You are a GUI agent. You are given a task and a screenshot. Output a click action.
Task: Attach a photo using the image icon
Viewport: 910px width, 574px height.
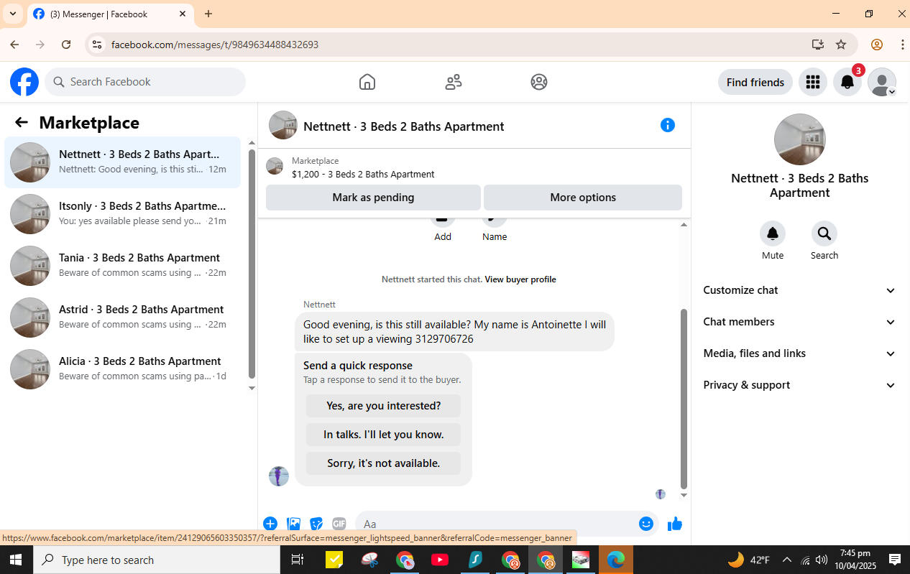coord(293,524)
